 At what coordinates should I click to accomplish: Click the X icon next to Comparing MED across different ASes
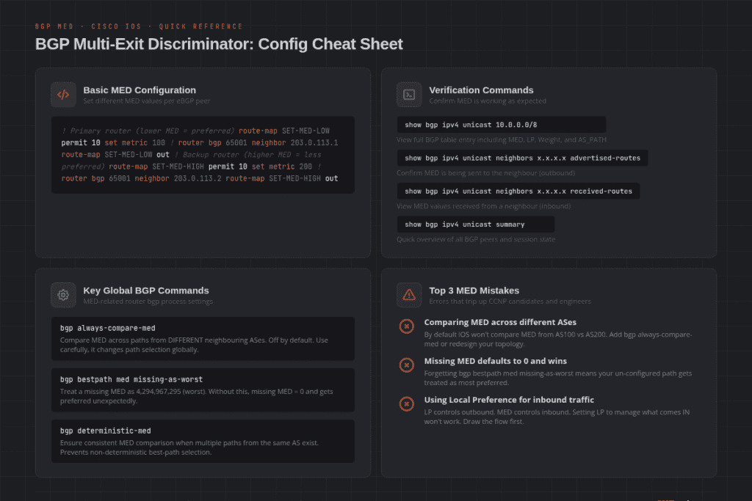407,326
